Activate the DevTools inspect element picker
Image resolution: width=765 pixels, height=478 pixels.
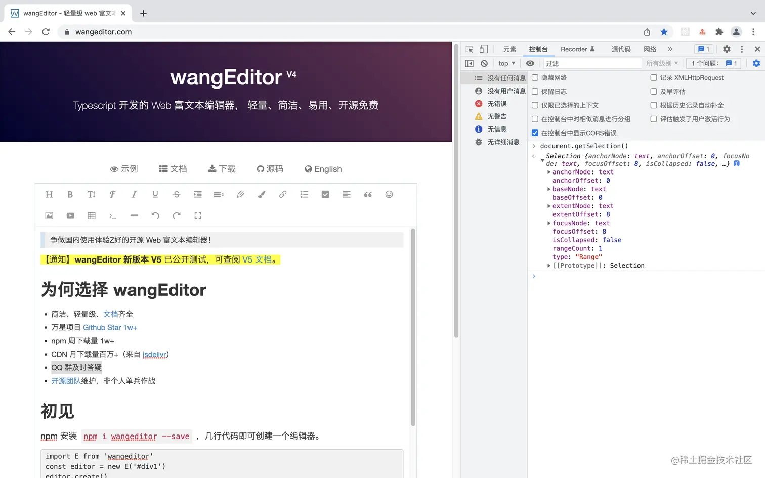(470, 49)
